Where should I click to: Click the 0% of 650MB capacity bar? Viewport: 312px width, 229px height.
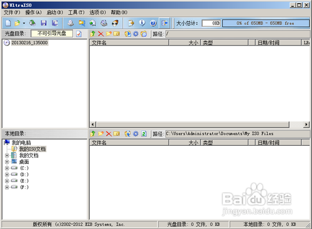[x=266, y=23]
